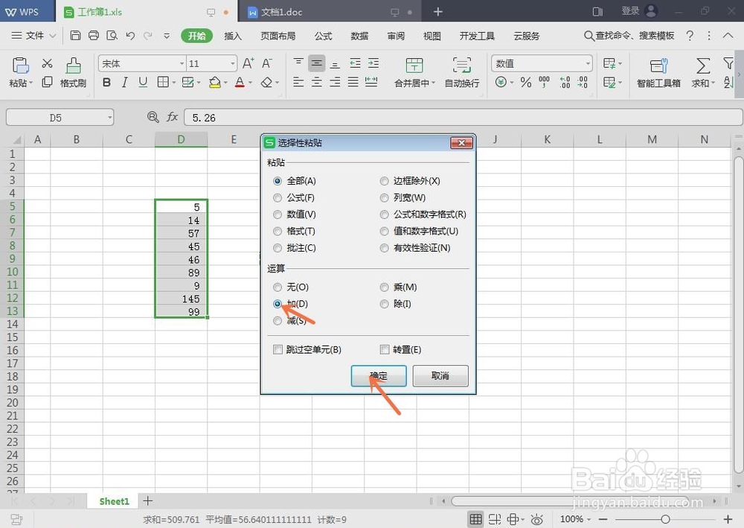Choose the 乘 operation radio button
The height and width of the screenshot is (528, 744).
pos(384,287)
